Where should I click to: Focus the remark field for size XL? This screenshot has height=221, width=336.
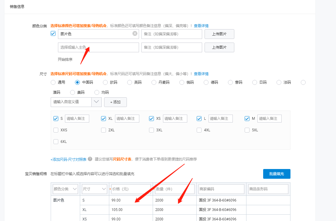(127, 119)
